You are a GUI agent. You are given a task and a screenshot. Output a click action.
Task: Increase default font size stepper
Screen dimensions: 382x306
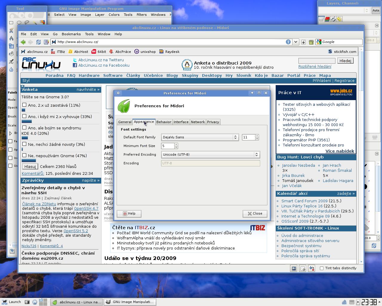(x=257, y=136)
